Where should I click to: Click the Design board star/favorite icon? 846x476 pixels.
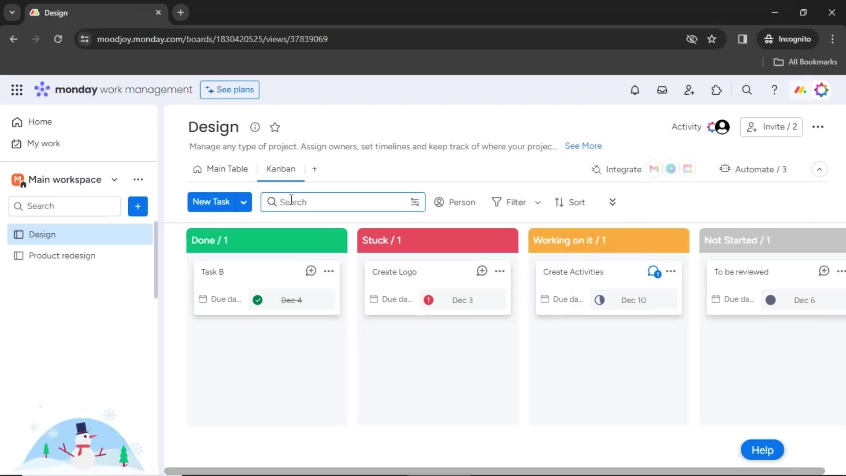click(x=275, y=126)
